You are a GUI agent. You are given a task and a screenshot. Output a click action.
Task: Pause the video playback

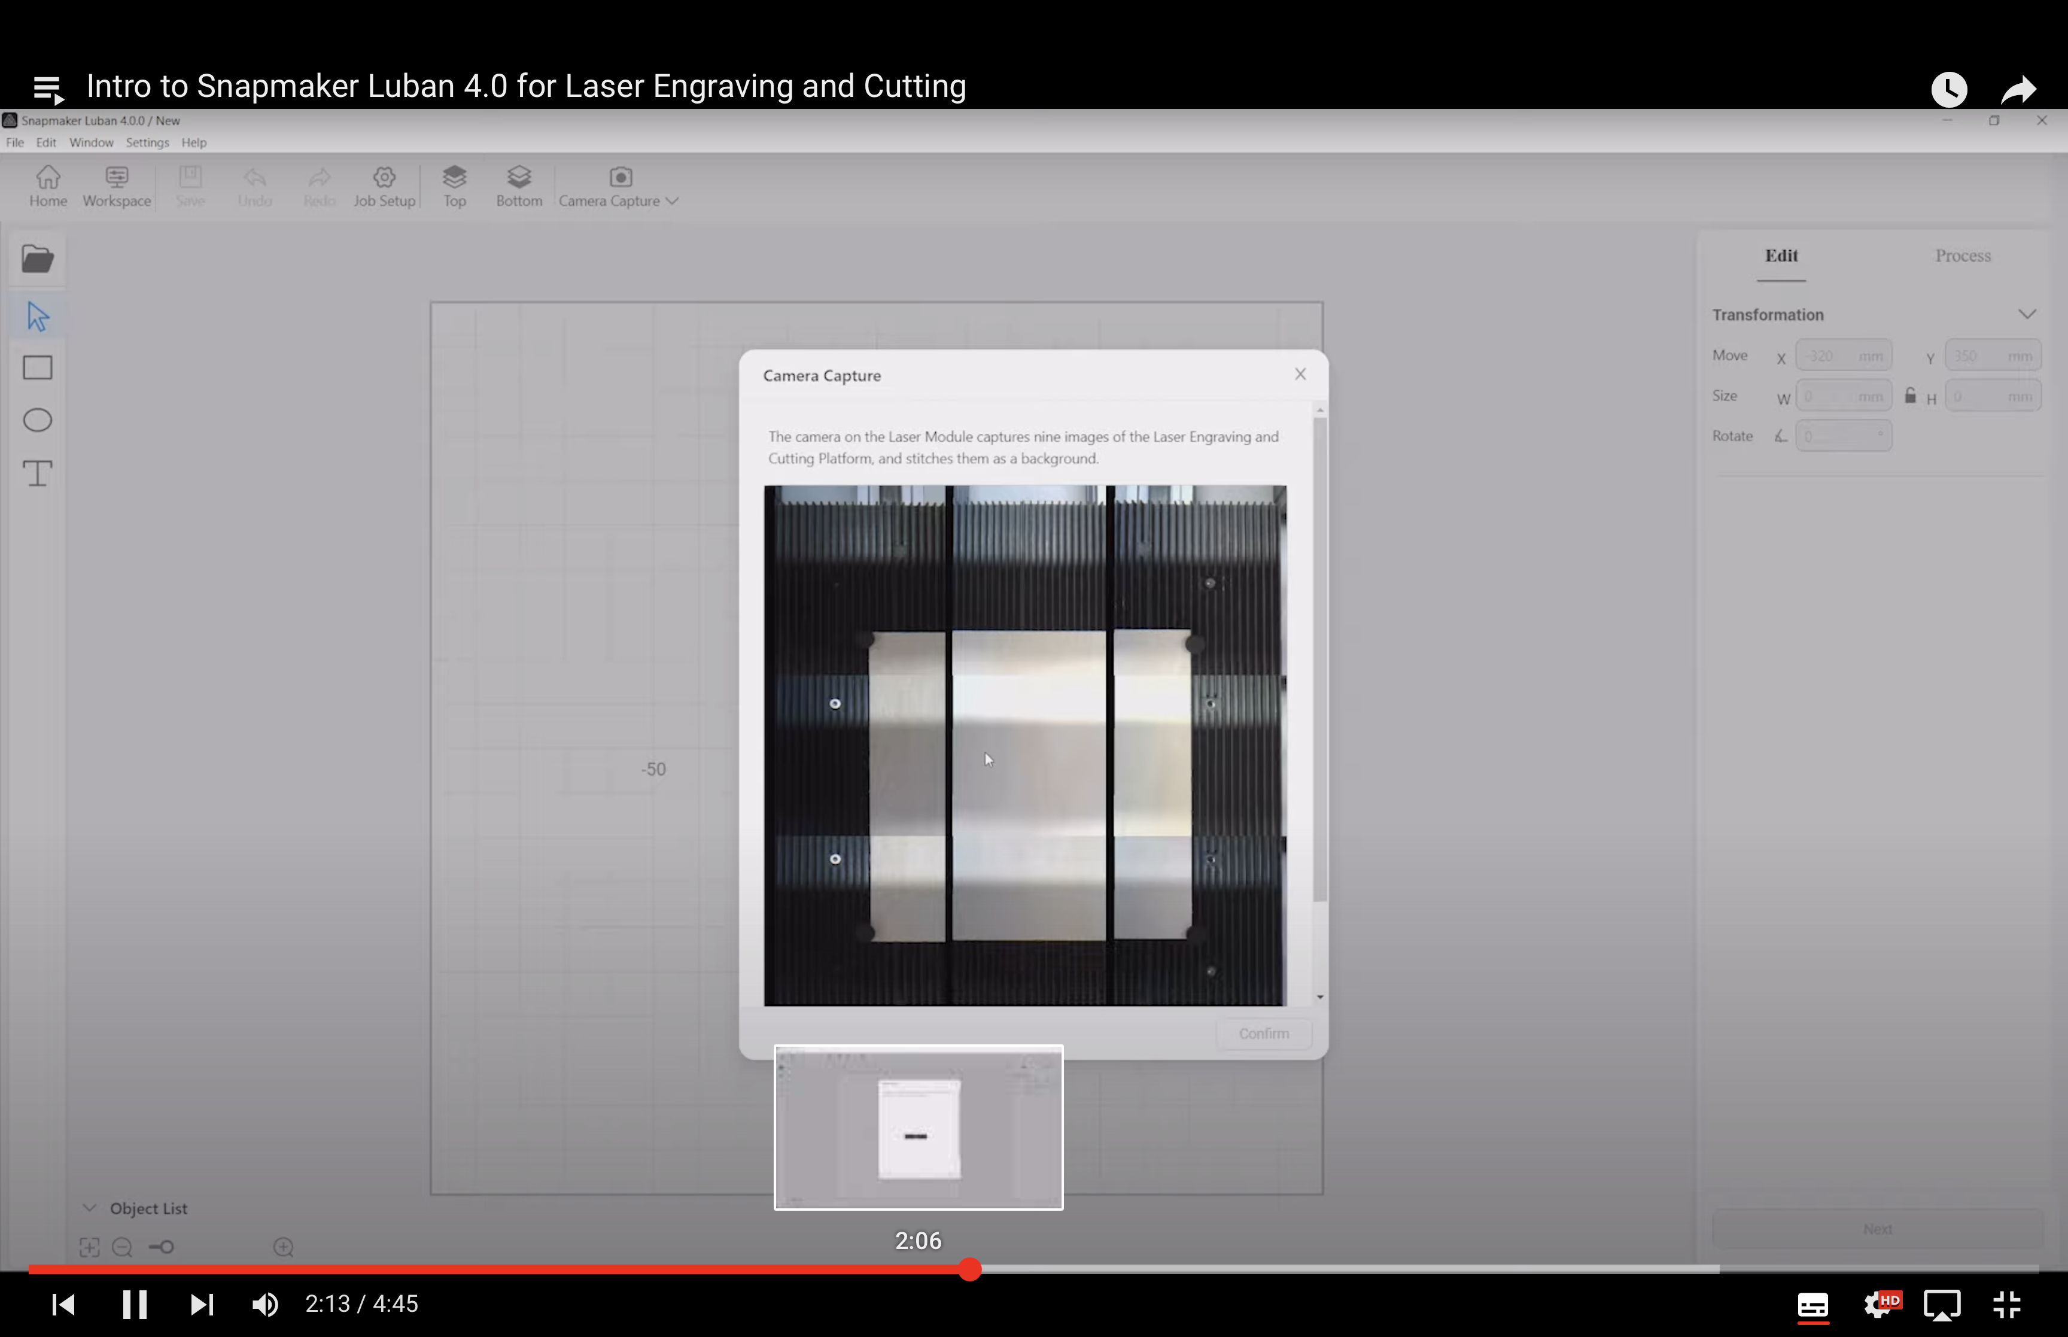click(135, 1304)
